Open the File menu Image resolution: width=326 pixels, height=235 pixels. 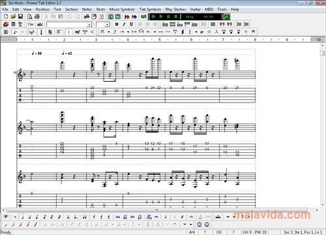[x=5, y=9]
